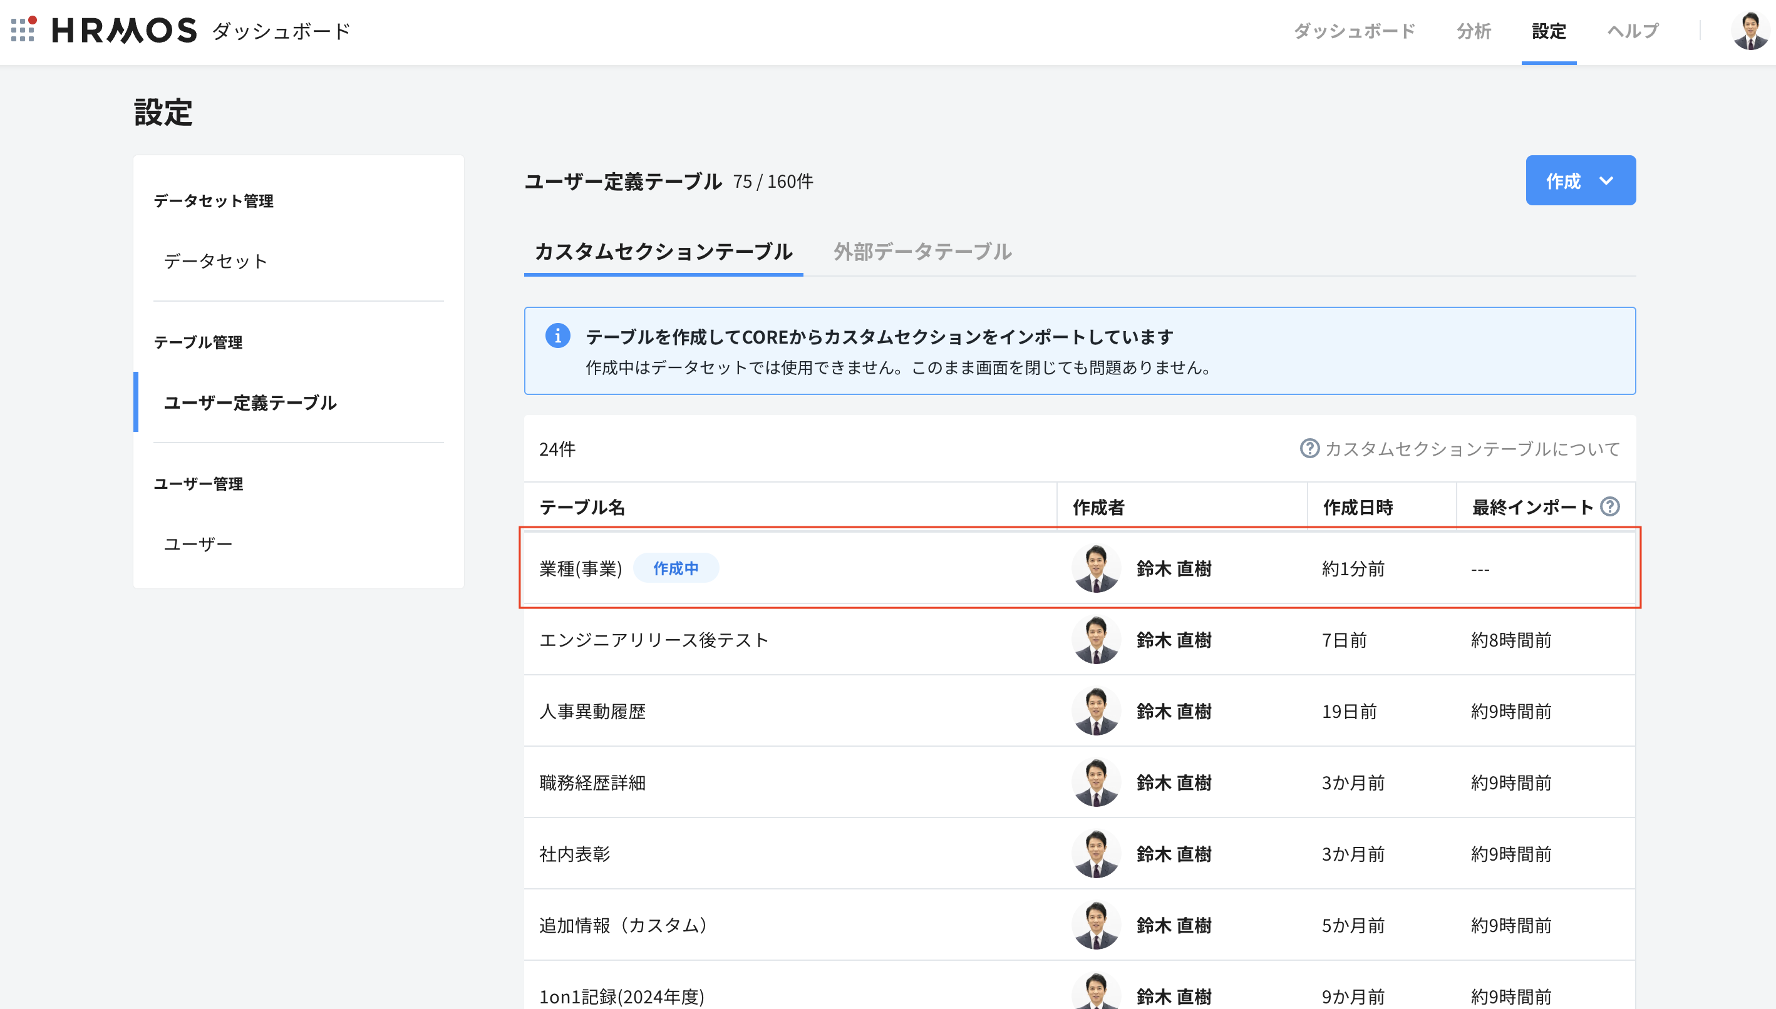Open 分析 in top navigation
The image size is (1776, 1009).
point(1473,31)
